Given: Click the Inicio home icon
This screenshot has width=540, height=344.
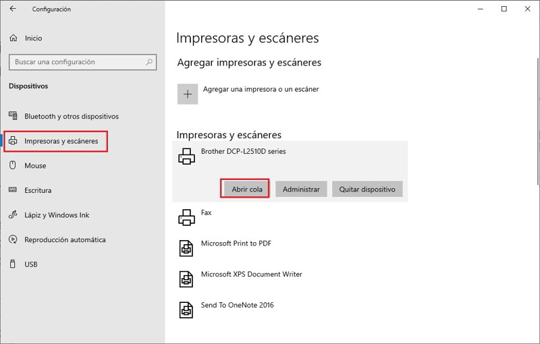Looking at the screenshot, I should coord(13,38).
